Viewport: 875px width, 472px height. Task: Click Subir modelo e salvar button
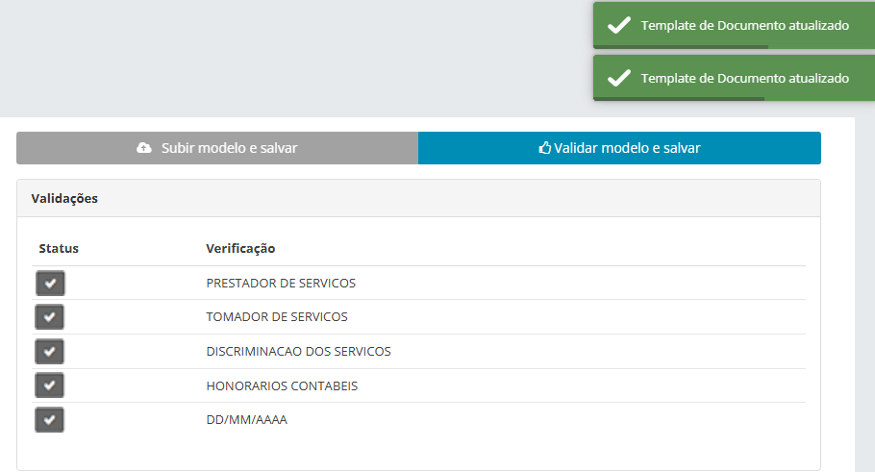(x=217, y=148)
